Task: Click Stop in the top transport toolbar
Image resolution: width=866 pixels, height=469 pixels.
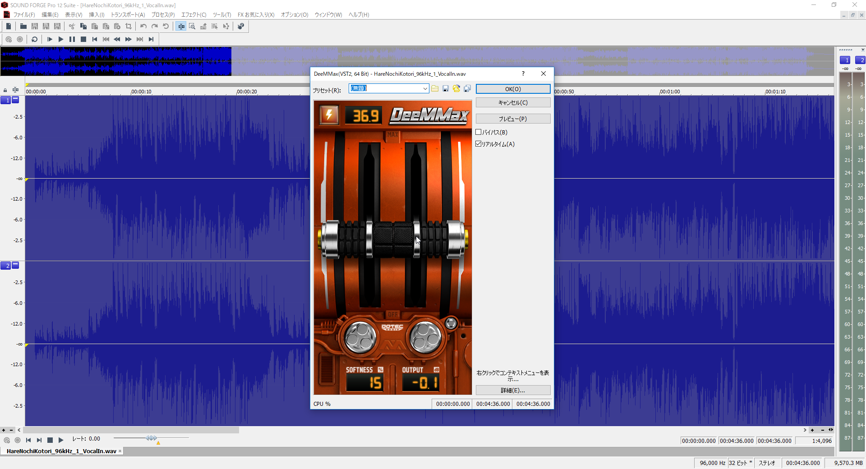Action: tap(83, 39)
